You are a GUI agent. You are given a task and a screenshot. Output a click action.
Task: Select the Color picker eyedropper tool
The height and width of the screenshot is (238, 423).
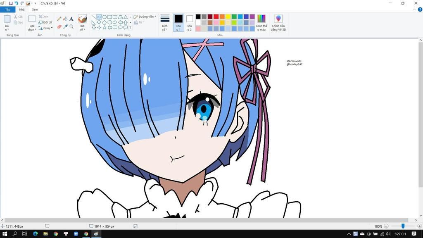(x=65, y=27)
